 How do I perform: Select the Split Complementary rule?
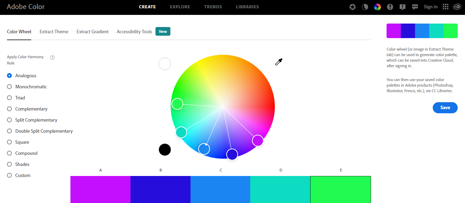point(9,120)
